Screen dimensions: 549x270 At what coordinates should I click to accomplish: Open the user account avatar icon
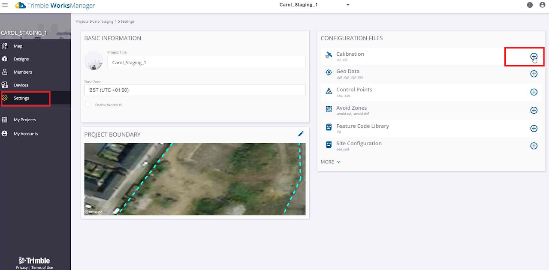(542, 5)
